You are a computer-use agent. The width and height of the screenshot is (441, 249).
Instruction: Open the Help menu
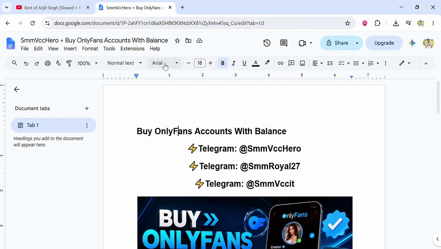tap(155, 49)
